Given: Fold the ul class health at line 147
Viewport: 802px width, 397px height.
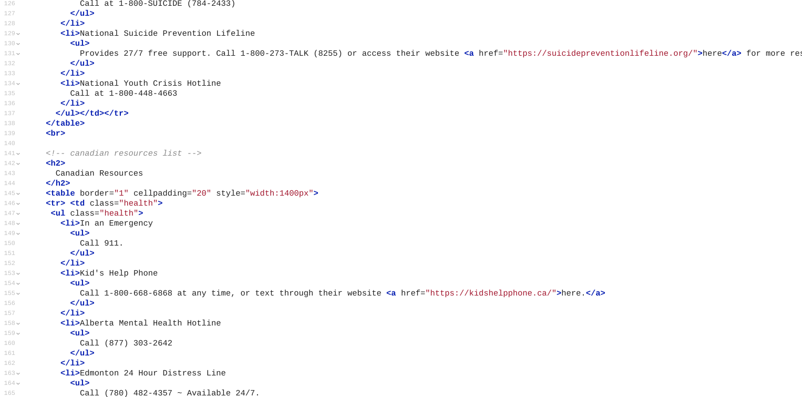Looking at the screenshot, I should (18, 213).
